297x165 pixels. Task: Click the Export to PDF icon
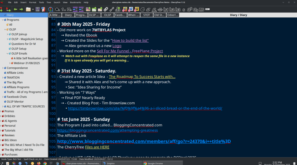click(x=43, y=9)
